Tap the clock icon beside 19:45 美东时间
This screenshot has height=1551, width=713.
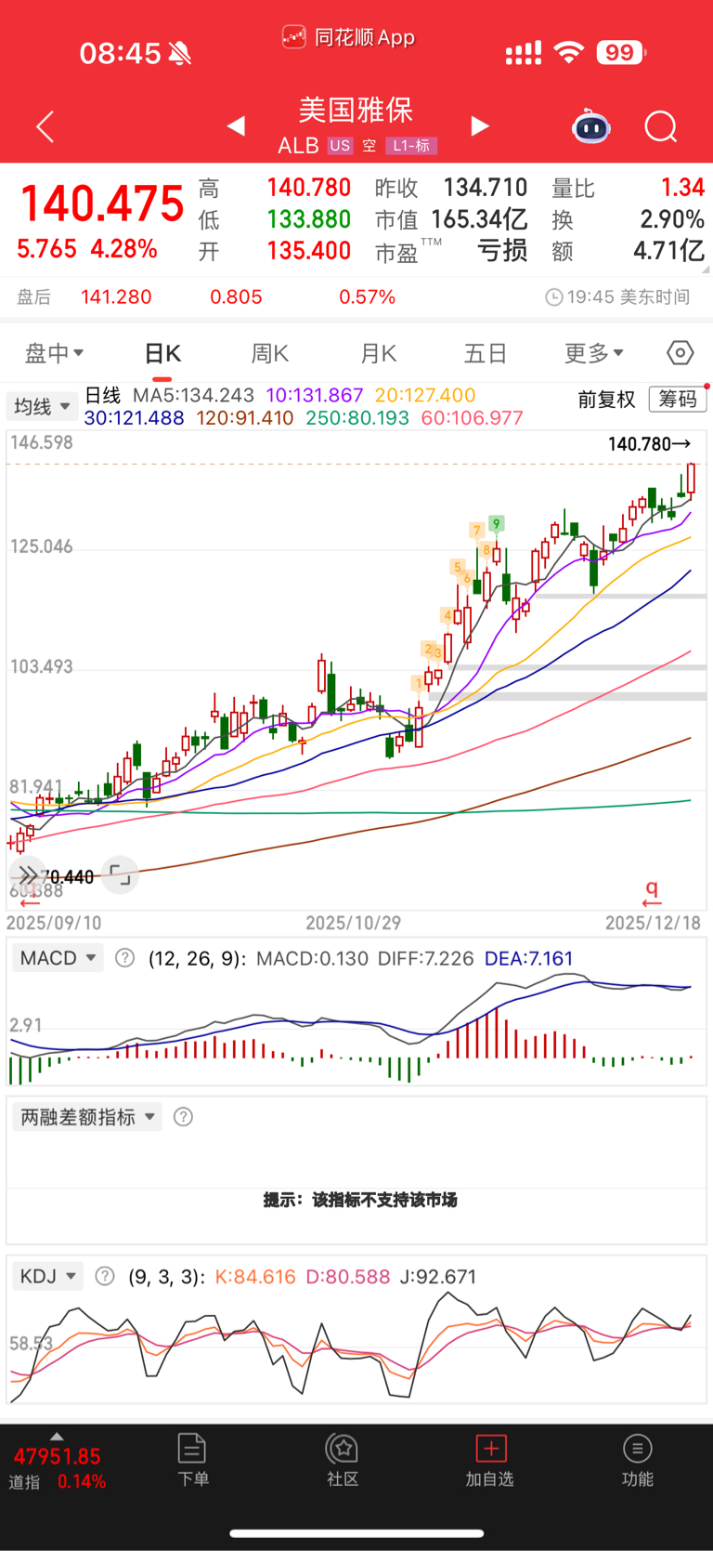pyautogui.click(x=553, y=297)
